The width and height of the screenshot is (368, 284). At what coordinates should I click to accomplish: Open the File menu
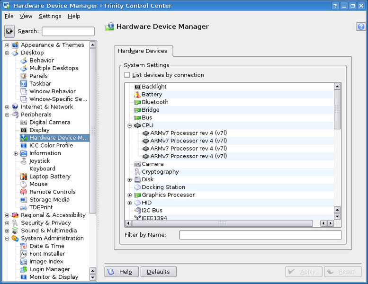[x=9, y=16]
